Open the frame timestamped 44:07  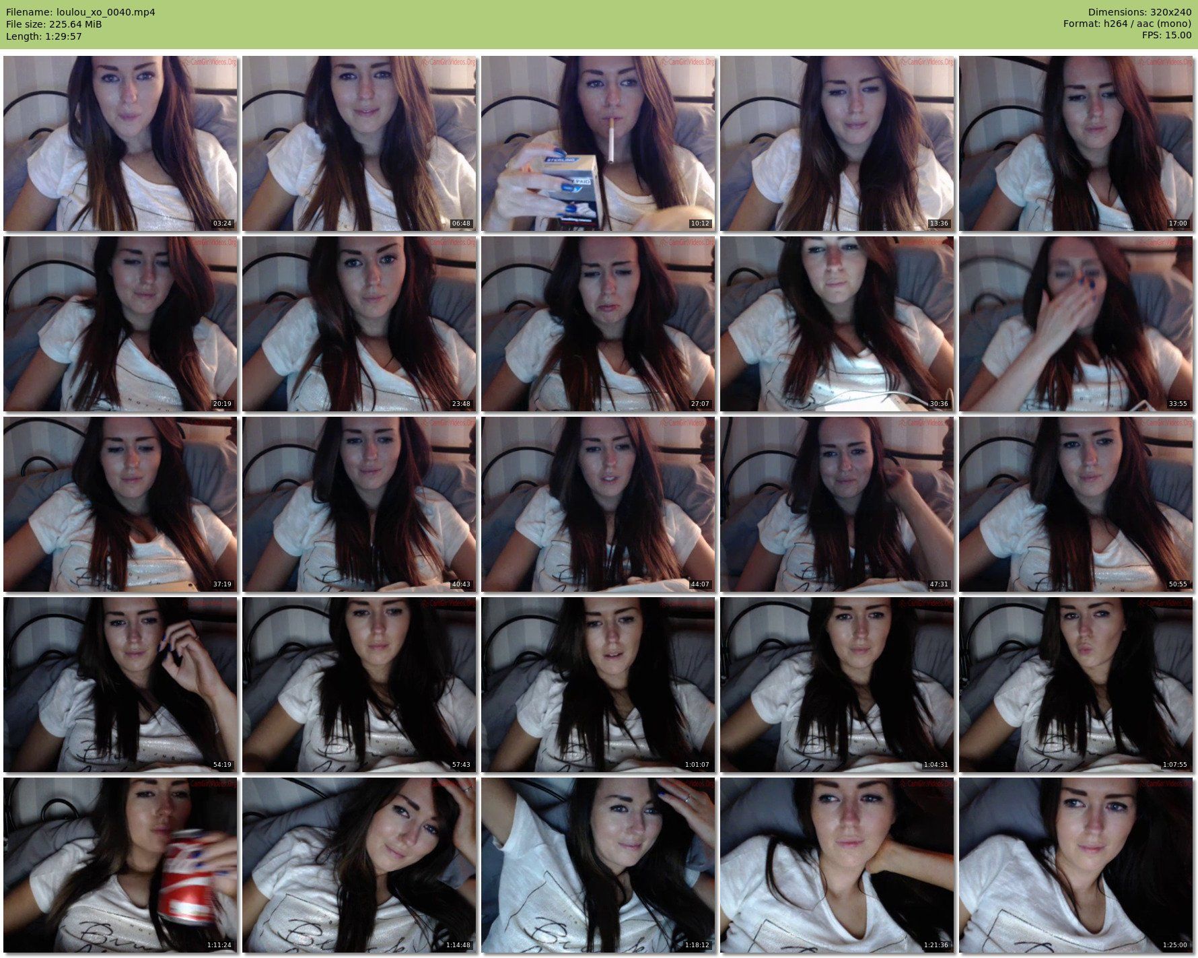598,504
